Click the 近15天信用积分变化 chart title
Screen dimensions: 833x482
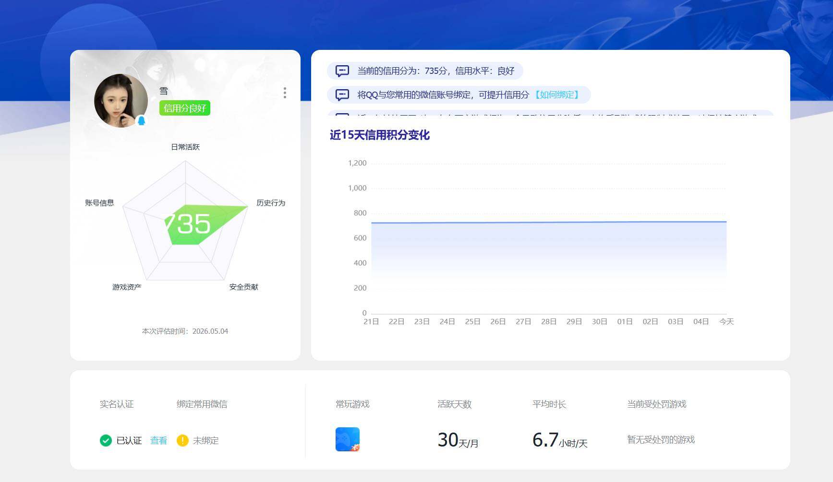point(379,135)
